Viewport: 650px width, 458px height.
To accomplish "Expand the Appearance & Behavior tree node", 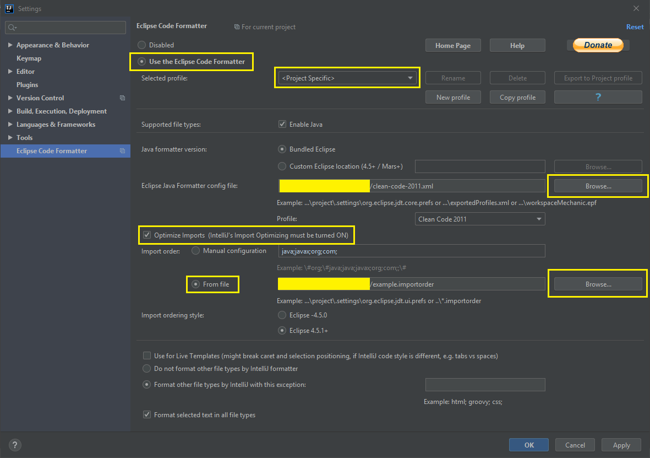I will pos(10,45).
